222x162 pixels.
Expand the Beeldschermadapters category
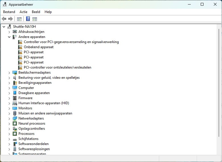[9, 73]
